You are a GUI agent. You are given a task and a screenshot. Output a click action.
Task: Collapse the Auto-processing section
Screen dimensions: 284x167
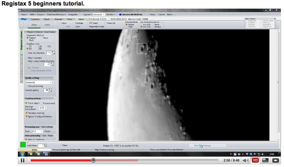(x=55, y=135)
